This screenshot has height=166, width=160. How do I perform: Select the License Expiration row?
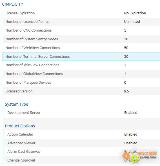[81, 13]
